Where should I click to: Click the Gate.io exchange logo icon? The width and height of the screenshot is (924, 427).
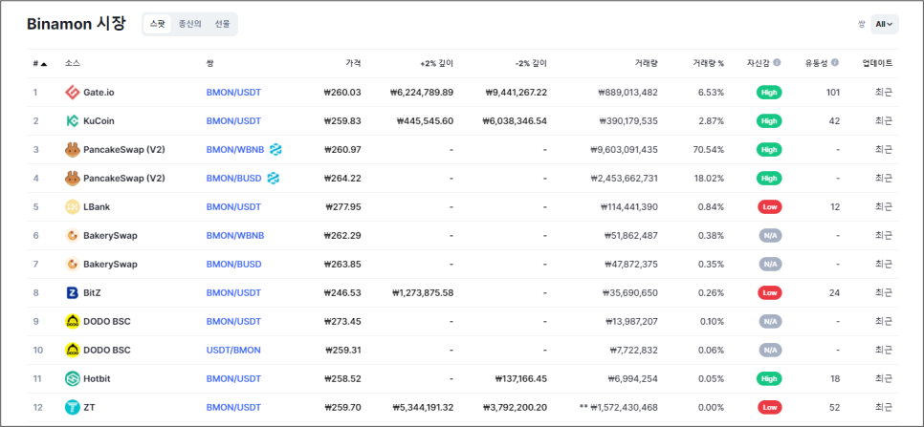72,93
